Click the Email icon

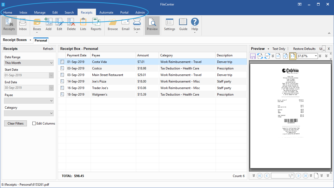point(126,25)
